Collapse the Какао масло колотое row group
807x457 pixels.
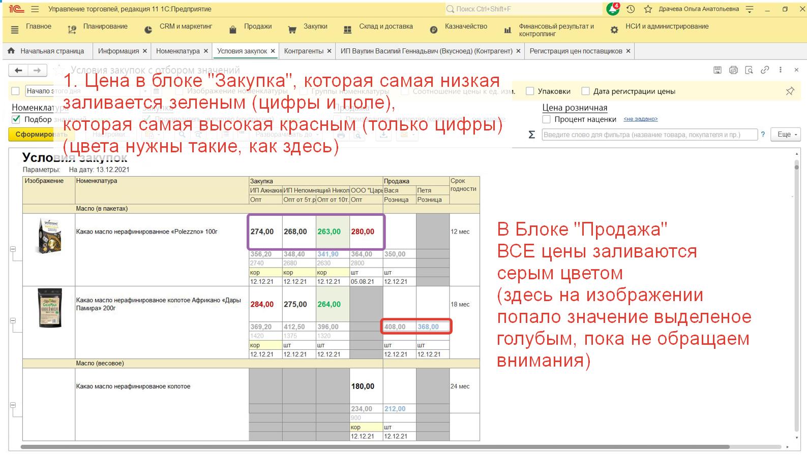(13, 405)
